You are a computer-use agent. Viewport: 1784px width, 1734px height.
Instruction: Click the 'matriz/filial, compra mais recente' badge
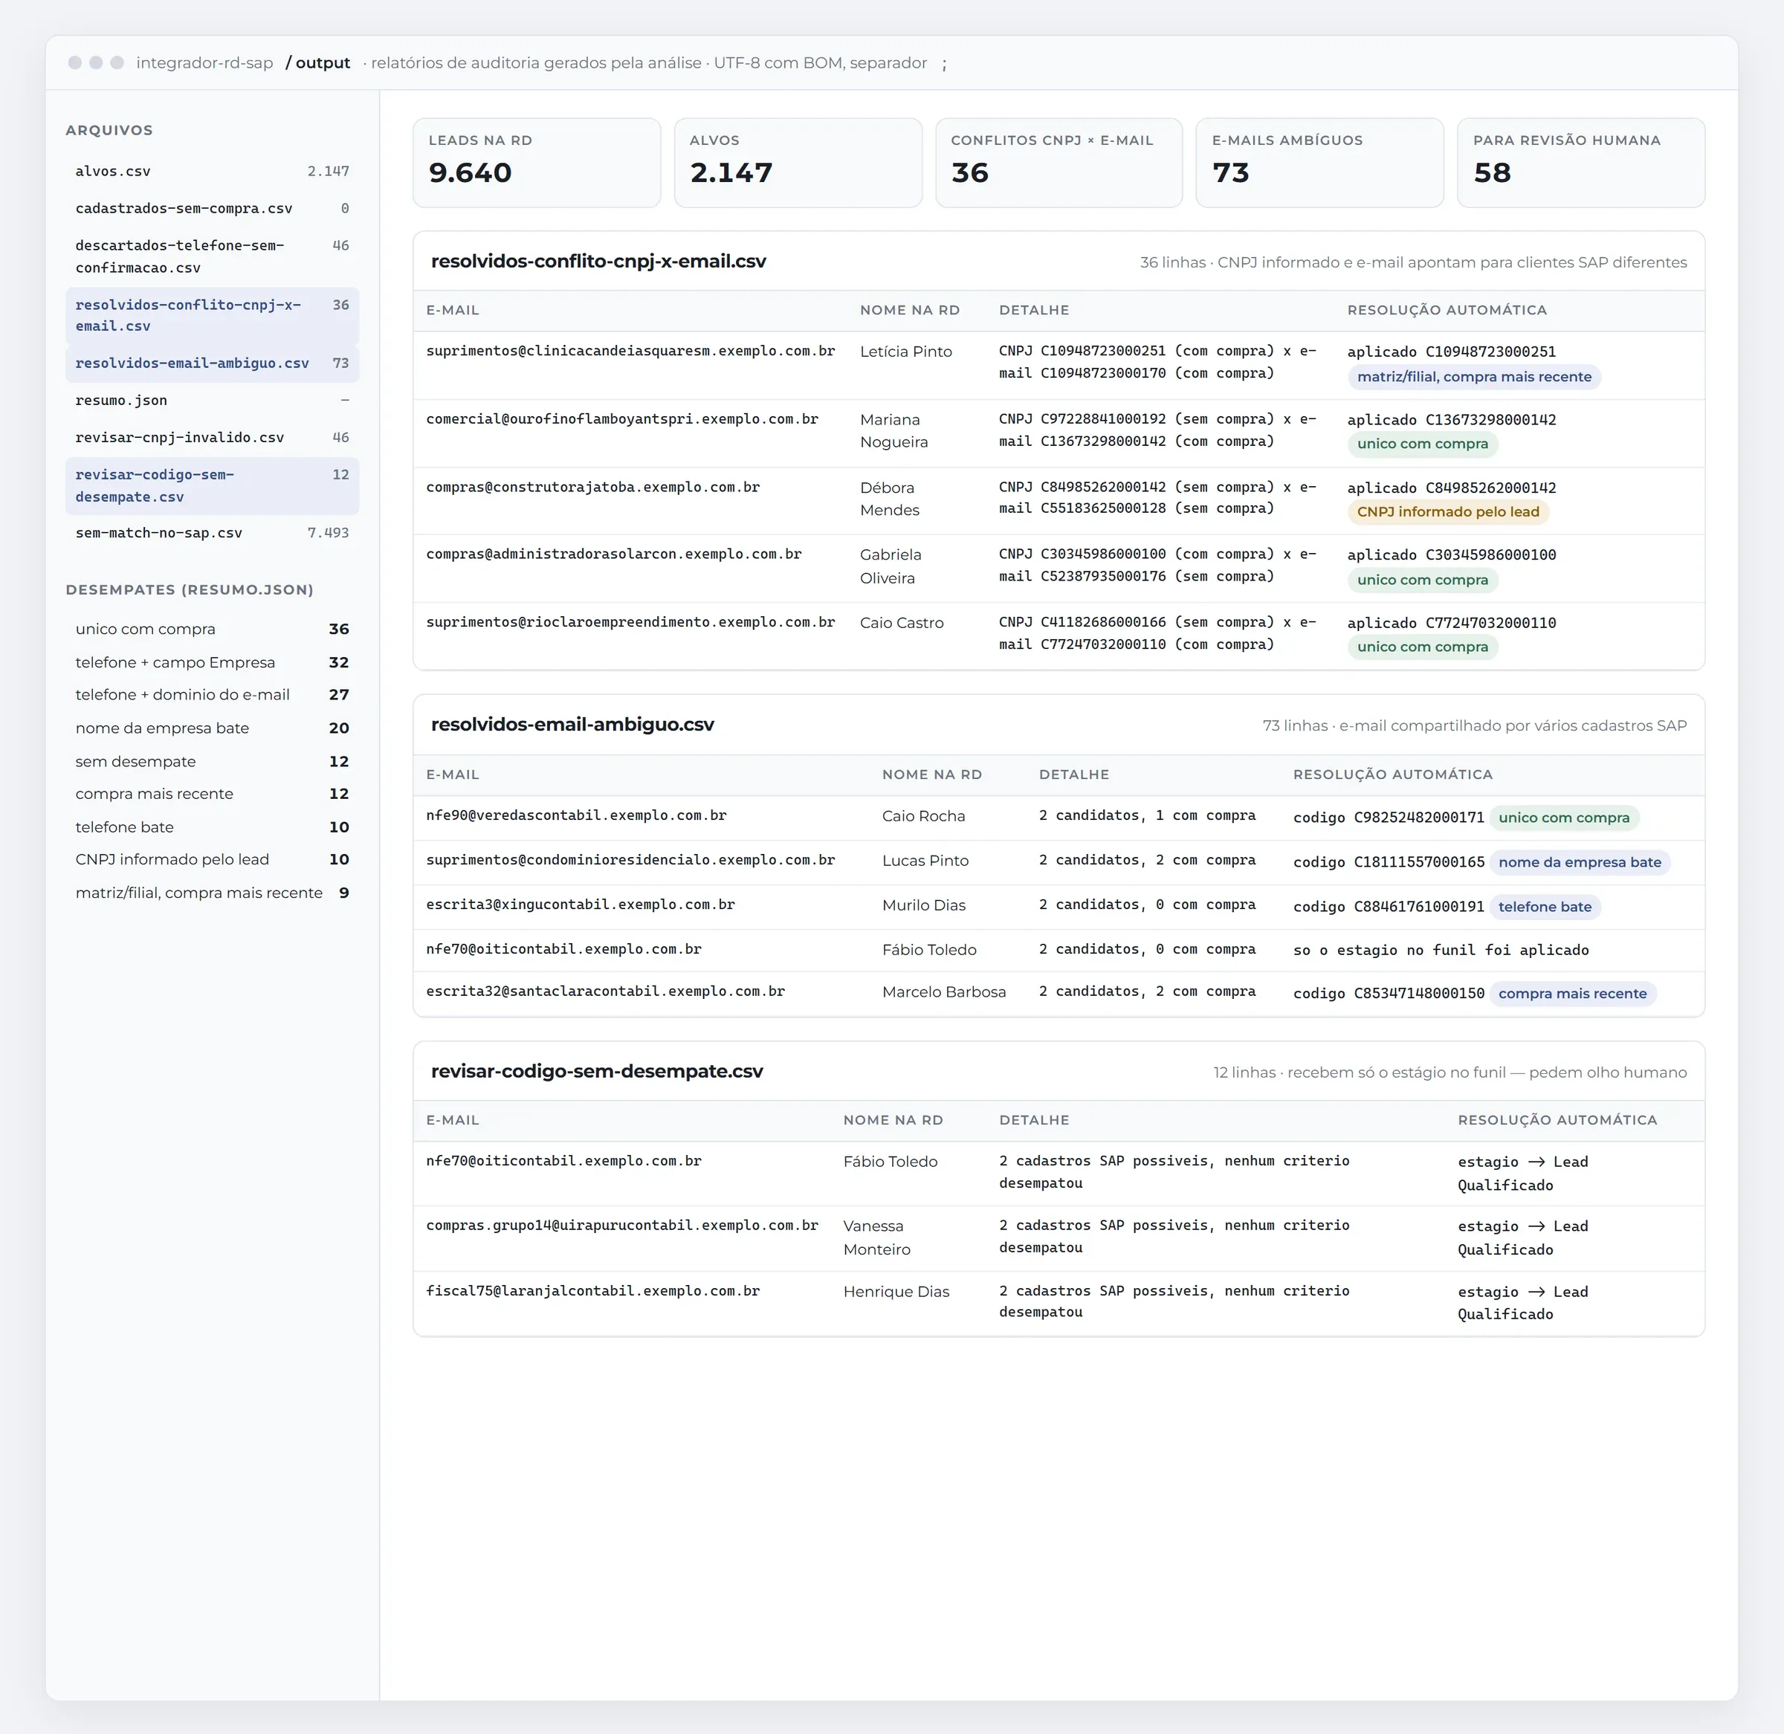click(1473, 377)
